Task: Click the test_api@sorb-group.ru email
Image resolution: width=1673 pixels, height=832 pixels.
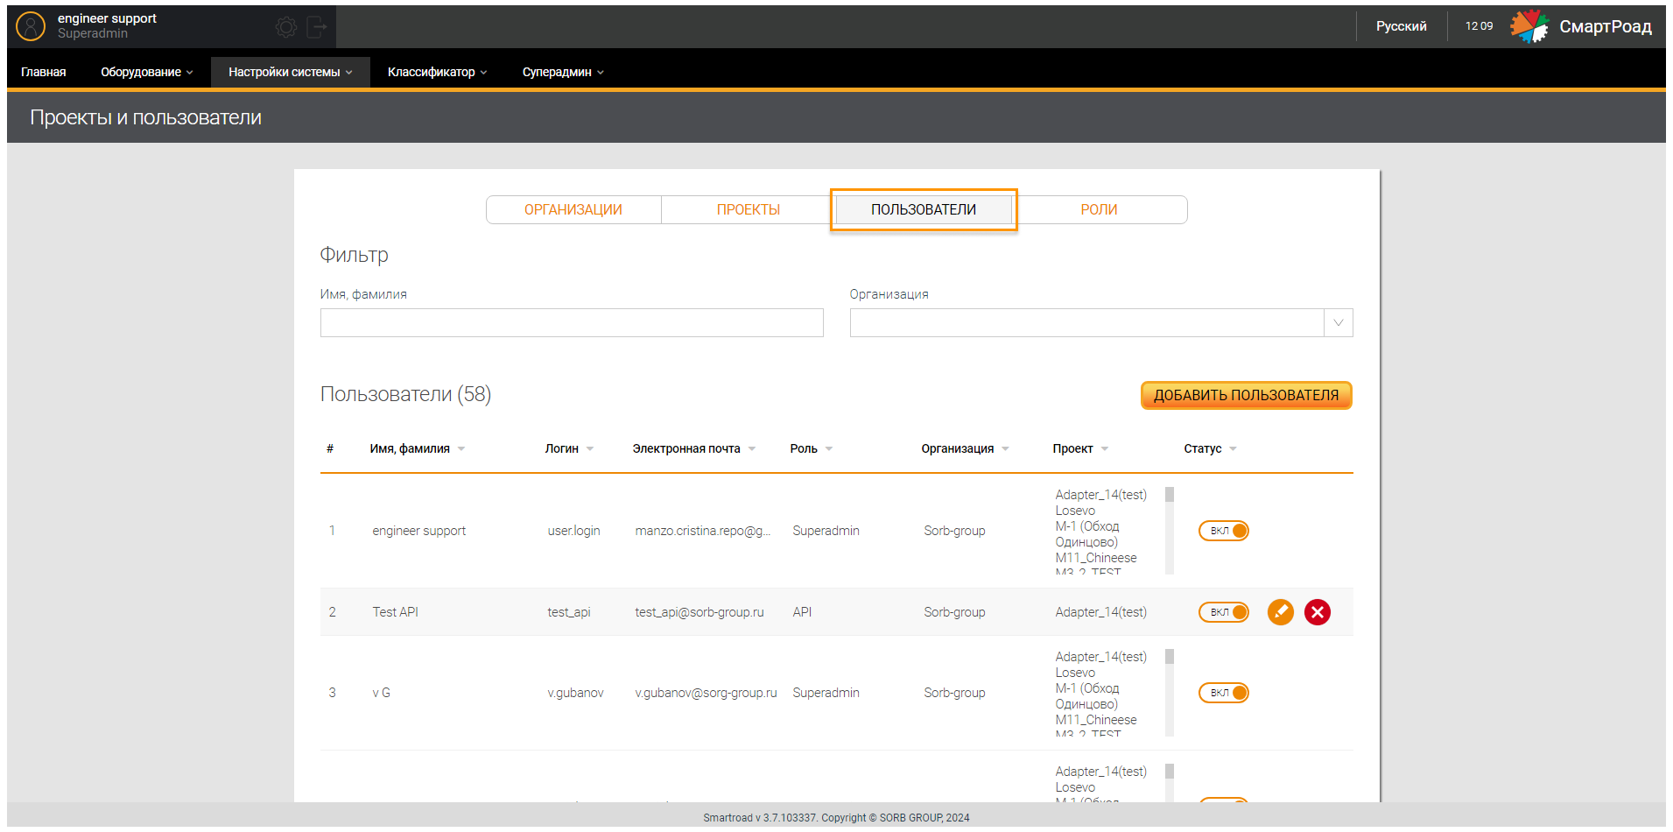Action: (699, 612)
